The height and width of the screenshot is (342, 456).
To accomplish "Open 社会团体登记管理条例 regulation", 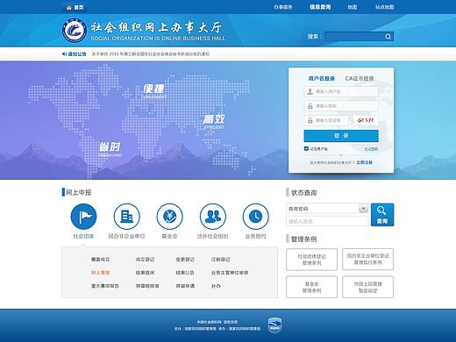I will 311,260.
